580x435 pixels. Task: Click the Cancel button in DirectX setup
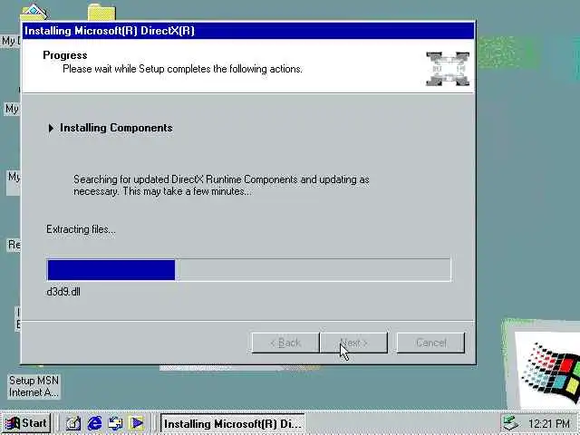431,343
